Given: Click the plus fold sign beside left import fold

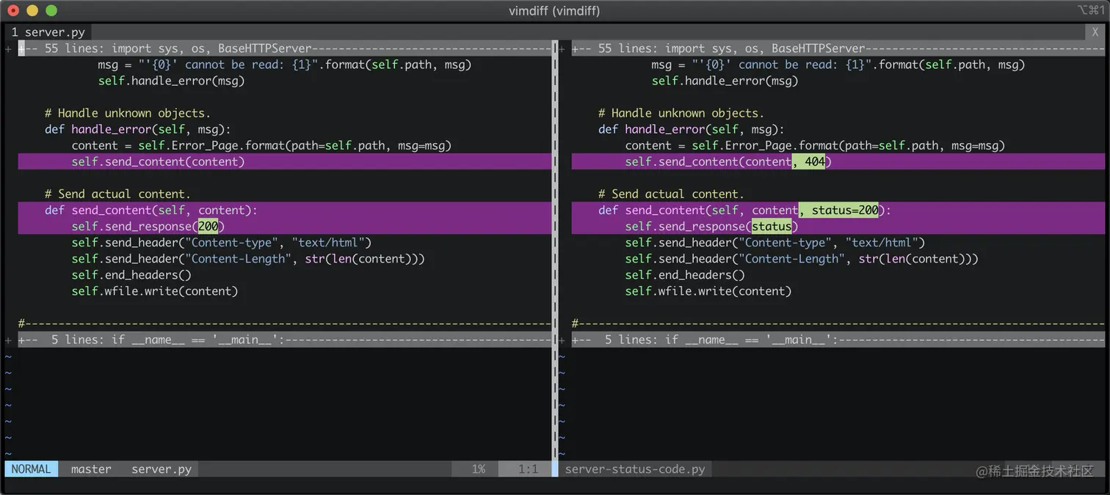Looking at the screenshot, I should click(8, 48).
